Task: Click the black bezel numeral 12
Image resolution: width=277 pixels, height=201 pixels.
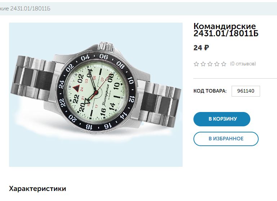Action: point(131,99)
